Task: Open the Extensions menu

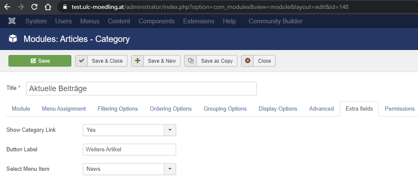Action: 199,21
